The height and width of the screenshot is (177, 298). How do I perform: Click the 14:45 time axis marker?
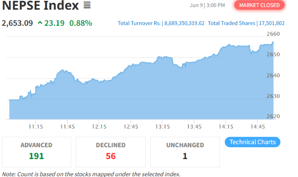click(x=258, y=127)
